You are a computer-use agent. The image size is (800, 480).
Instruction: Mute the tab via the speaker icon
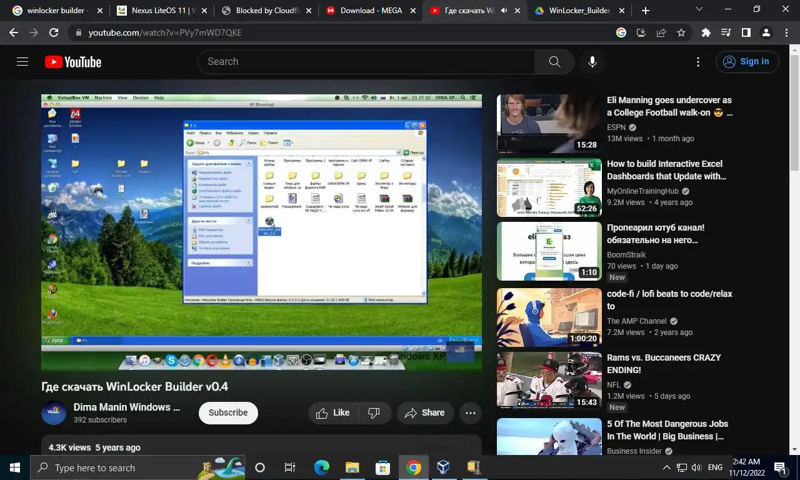504,11
